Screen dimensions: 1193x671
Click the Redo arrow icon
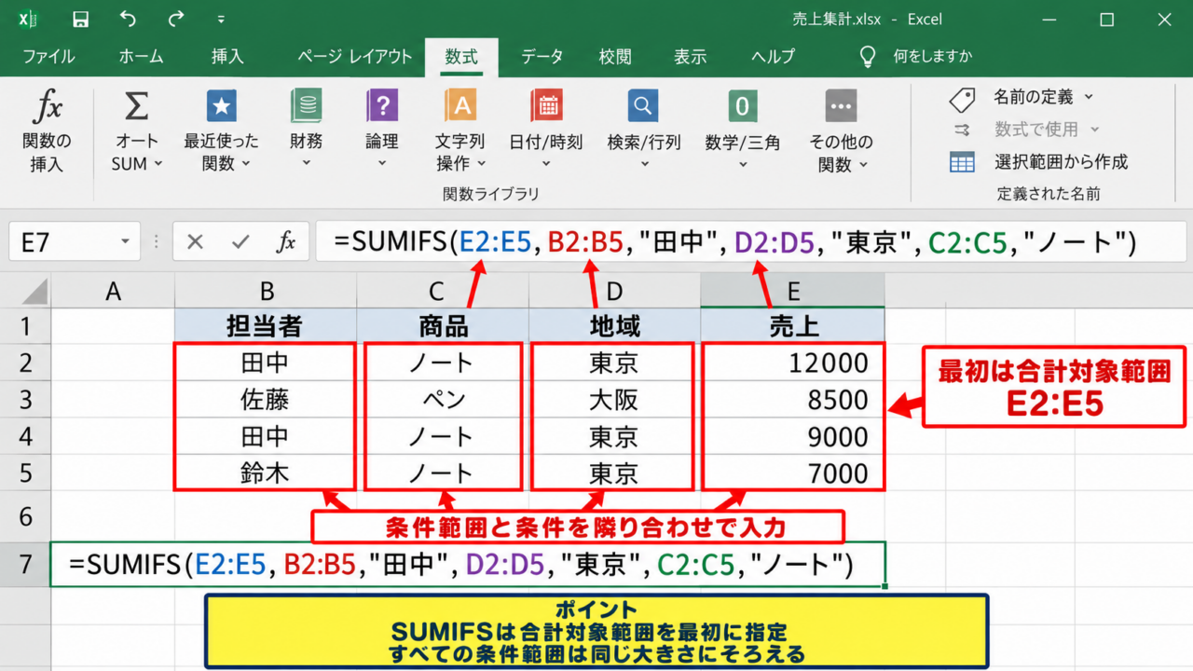pos(176,19)
